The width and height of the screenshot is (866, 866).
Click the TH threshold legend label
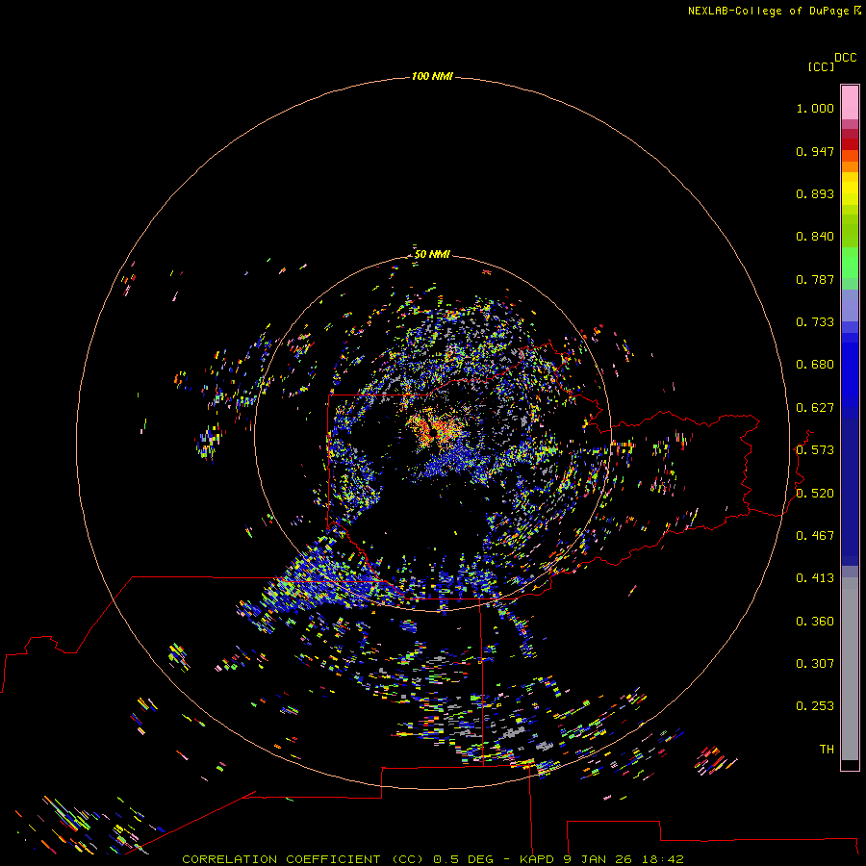(x=827, y=750)
